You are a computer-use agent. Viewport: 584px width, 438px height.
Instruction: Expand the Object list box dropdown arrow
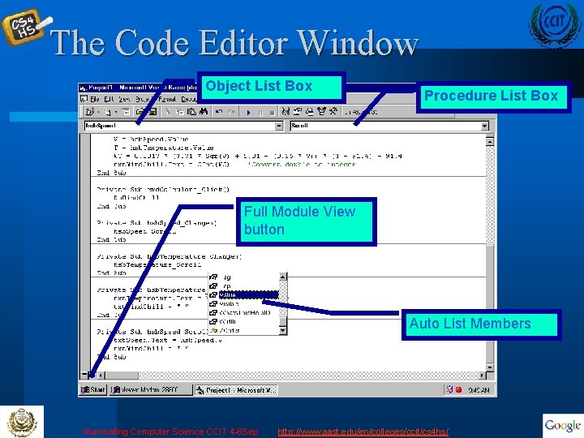point(279,127)
